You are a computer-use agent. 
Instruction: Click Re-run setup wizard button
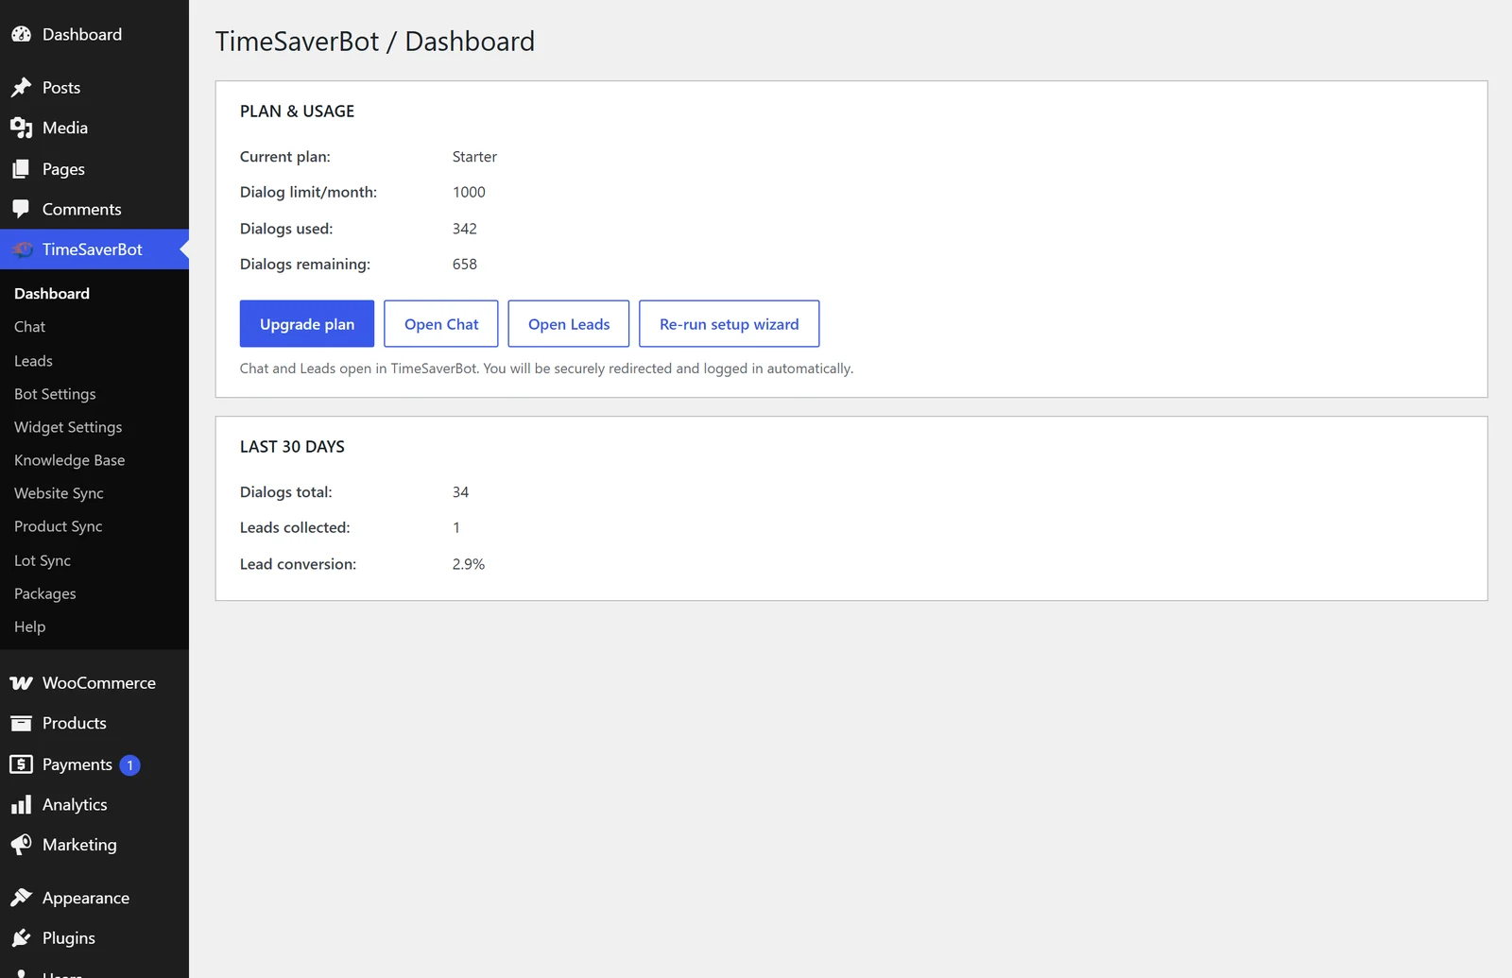729,324
